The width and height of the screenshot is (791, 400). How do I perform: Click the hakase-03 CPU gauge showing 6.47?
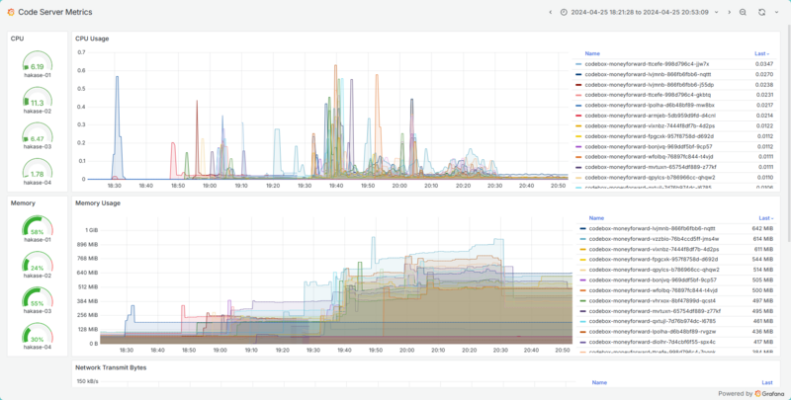click(38, 135)
